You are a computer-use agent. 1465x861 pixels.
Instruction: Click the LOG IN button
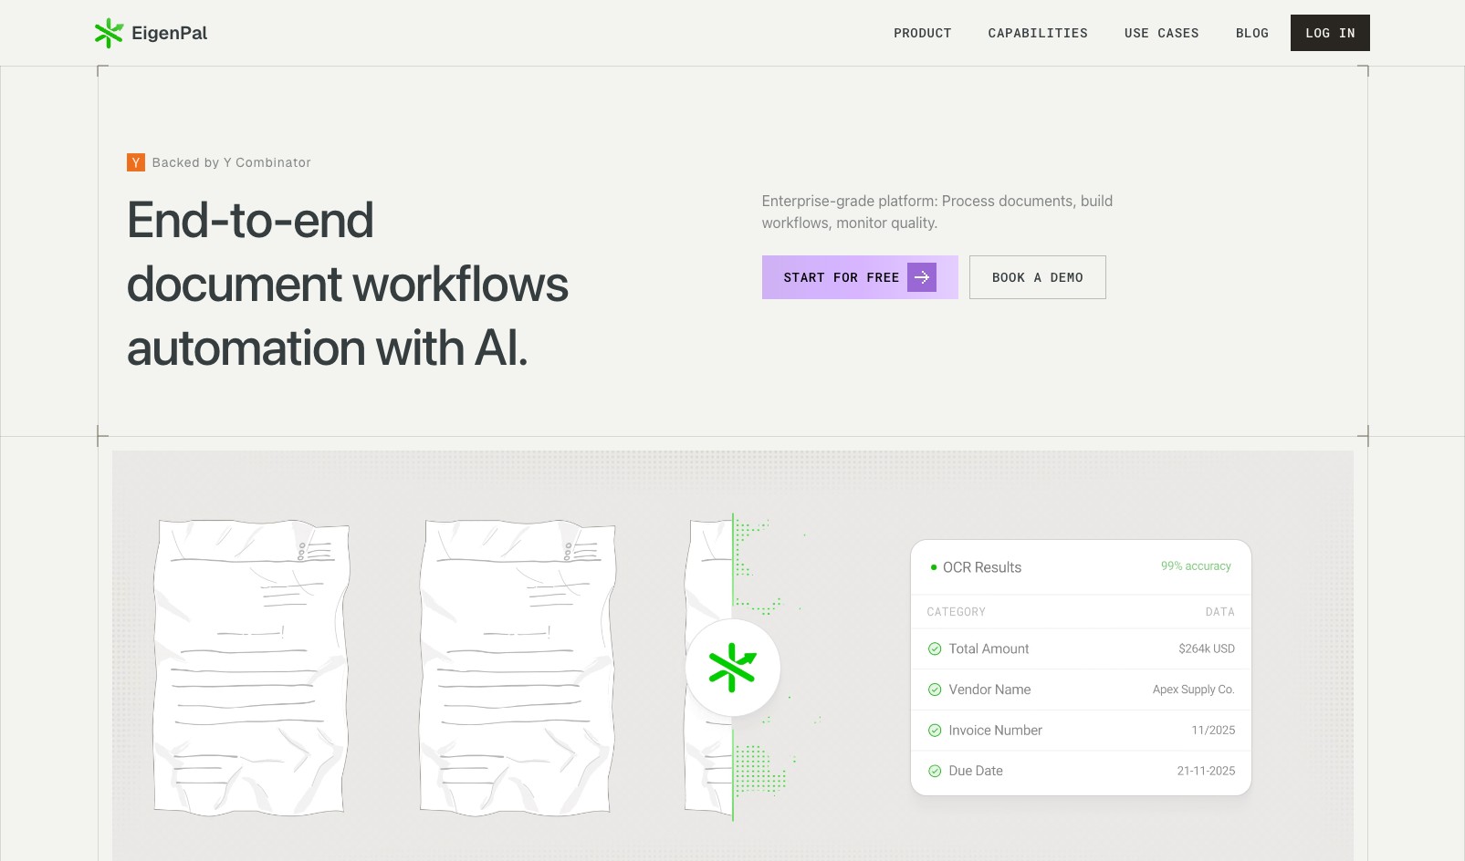pos(1329,33)
